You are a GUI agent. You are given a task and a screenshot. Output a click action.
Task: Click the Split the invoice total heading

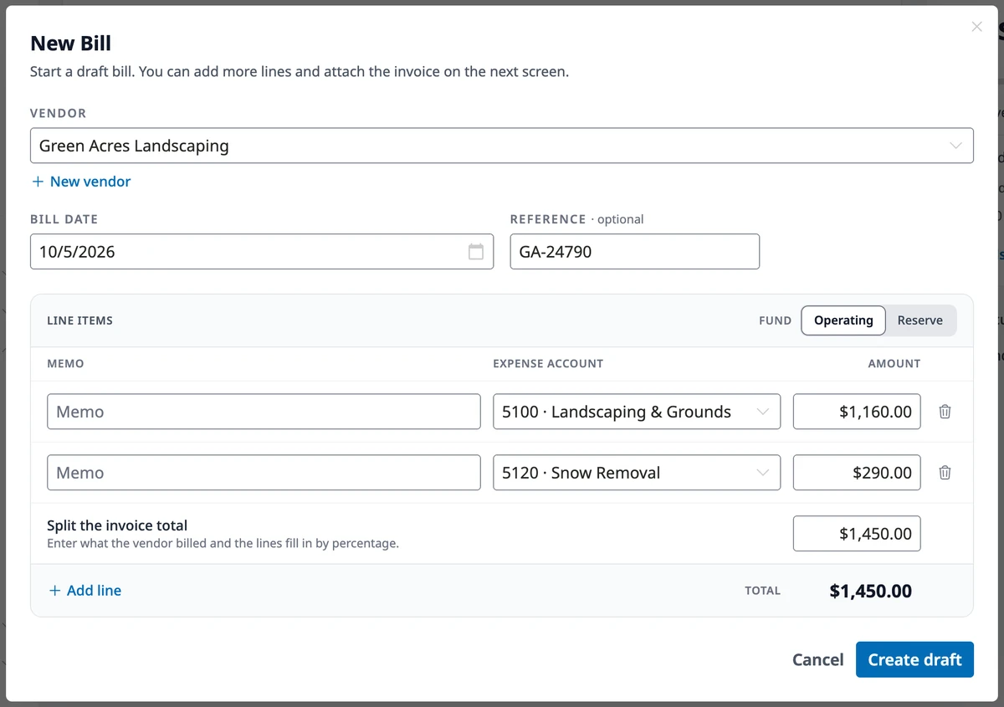coord(117,525)
